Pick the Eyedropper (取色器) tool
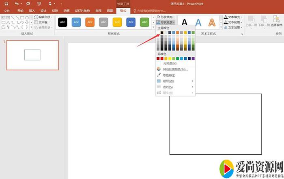284x179 pixels. (169, 75)
